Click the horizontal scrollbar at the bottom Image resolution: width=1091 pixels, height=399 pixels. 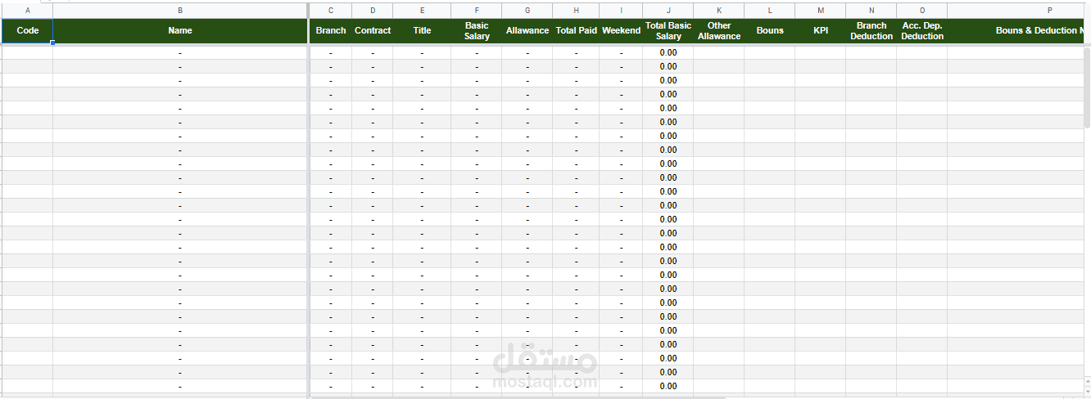(518, 397)
